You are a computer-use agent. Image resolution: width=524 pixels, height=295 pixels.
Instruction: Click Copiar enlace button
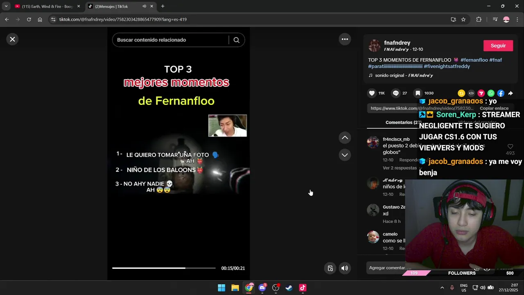[494, 109]
